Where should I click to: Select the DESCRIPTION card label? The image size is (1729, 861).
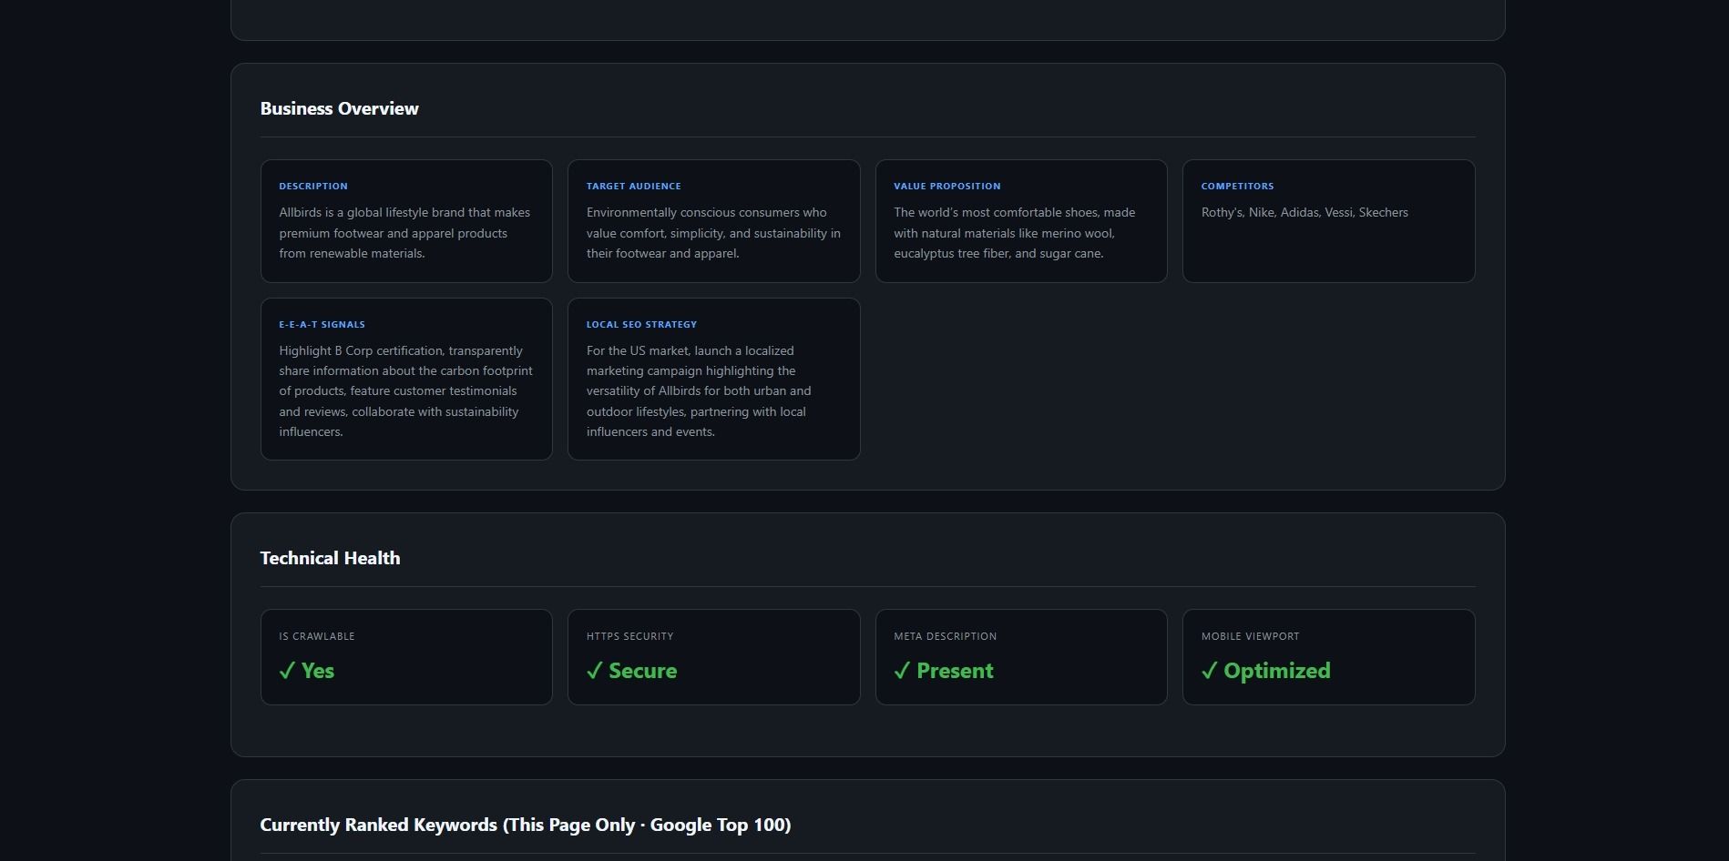click(x=313, y=186)
